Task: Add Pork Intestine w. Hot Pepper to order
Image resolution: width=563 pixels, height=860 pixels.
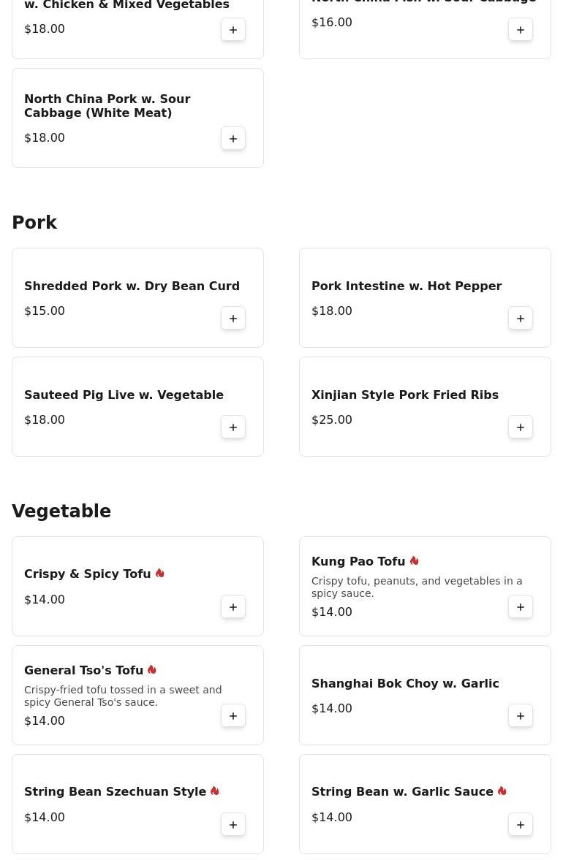Action: [521, 319]
